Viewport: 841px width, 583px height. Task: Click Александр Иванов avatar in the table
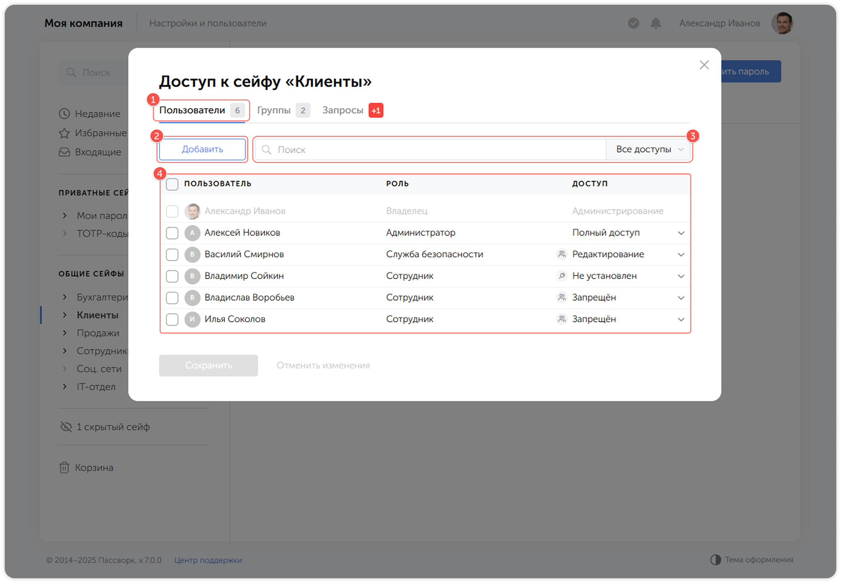click(192, 211)
